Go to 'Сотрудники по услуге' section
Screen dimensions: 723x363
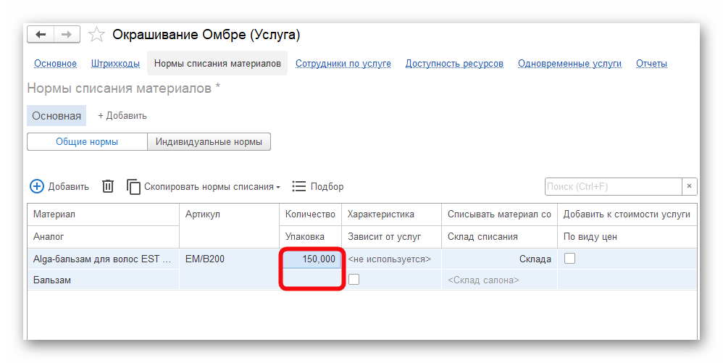343,64
